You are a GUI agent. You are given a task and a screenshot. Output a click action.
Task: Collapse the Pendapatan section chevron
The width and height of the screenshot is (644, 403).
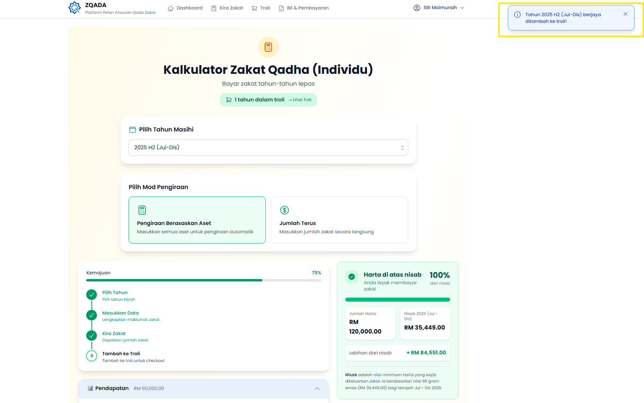tap(317, 388)
